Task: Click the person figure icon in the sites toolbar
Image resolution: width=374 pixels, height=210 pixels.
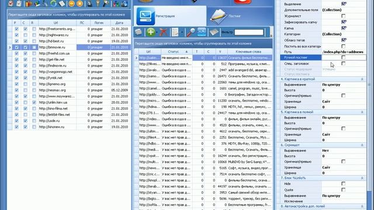Action: [x=89, y=3]
